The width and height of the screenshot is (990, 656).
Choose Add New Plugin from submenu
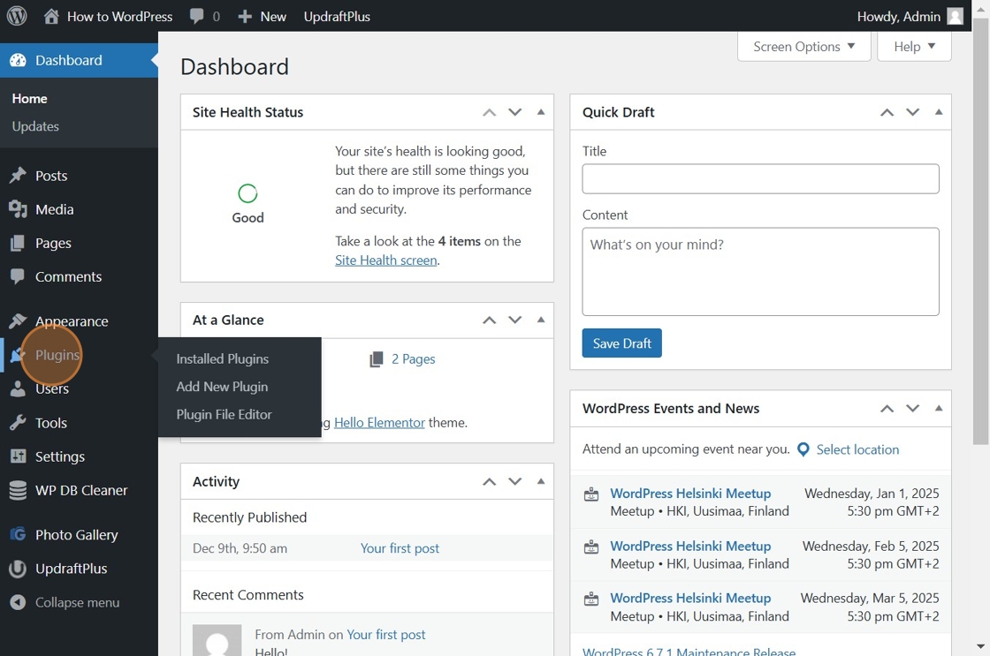tap(222, 387)
